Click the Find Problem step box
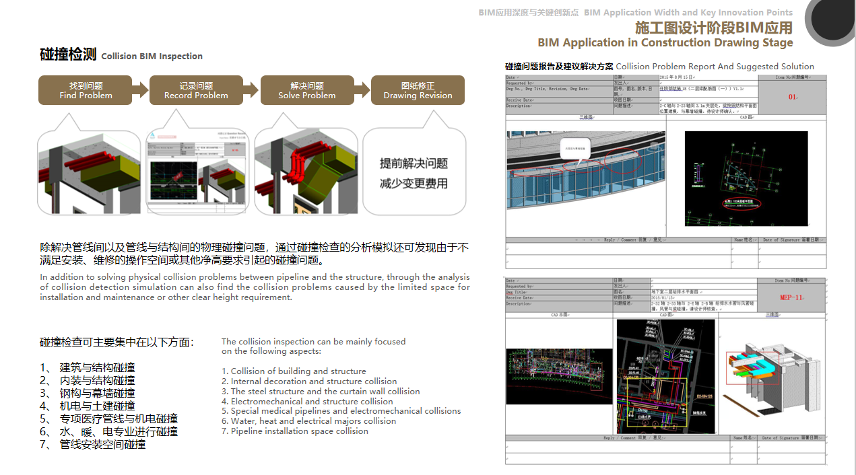The image size is (856, 475). click(86, 90)
